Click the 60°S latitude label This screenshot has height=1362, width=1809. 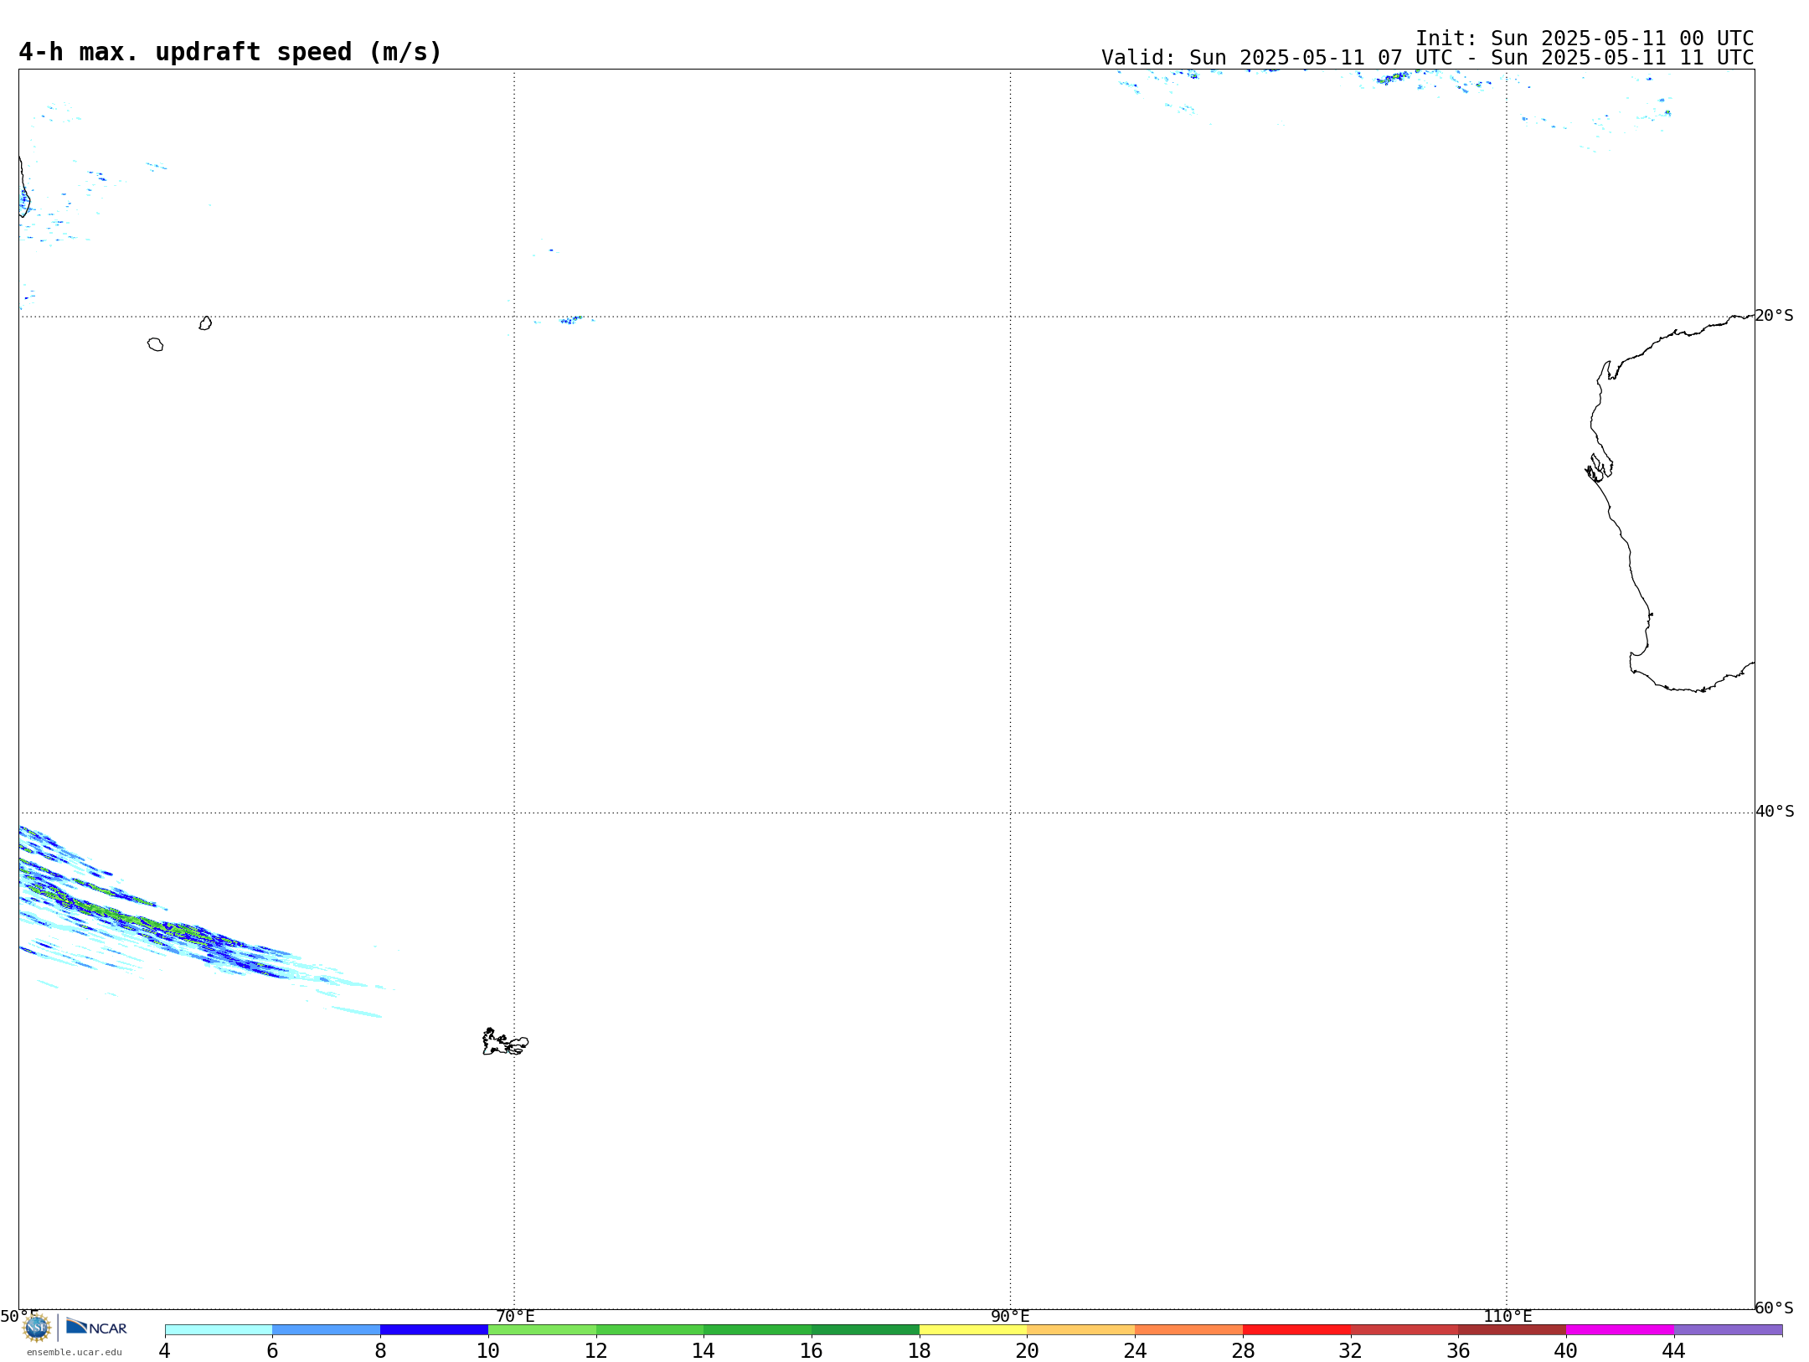tap(1774, 1307)
